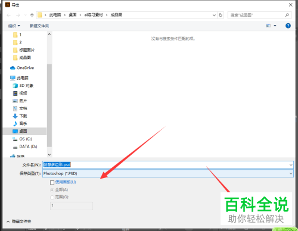Screen dimensions: 298x231
Task: Refresh the folder with the refresh icon
Action: tap(221, 15)
